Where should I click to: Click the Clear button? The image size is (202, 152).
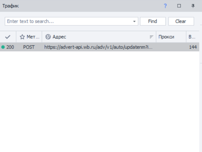coord(181,21)
